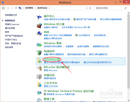Expand chevron after 系统和安全 breadcrumb
130x102 pixels.
[49, 8]
